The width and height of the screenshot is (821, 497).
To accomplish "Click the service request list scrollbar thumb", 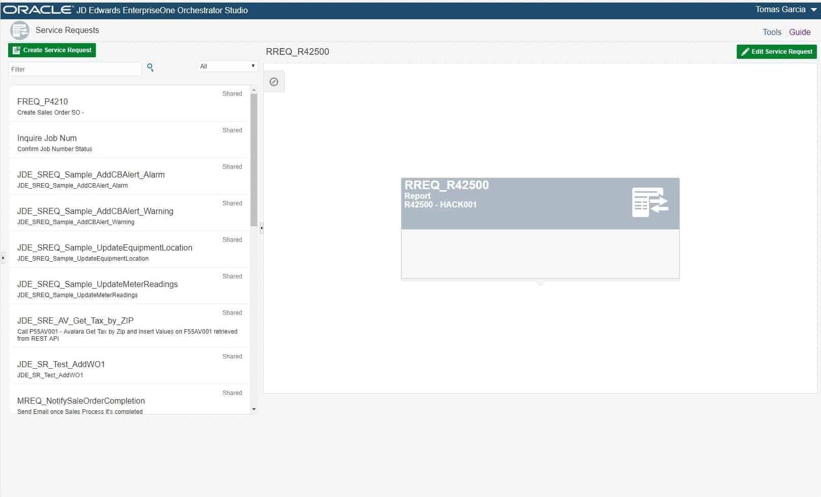I will [x=254, y=160].
